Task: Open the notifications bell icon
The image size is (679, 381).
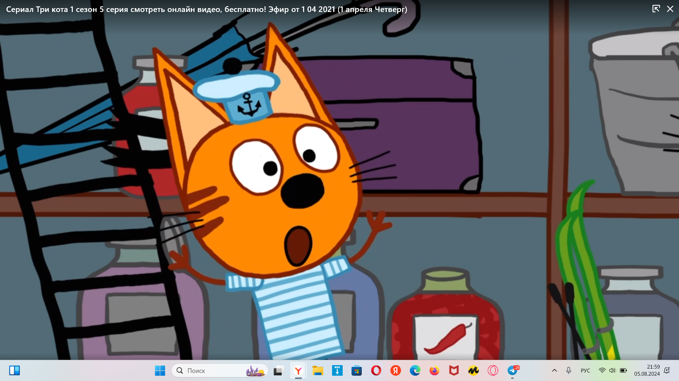Action: pos(667,370)
